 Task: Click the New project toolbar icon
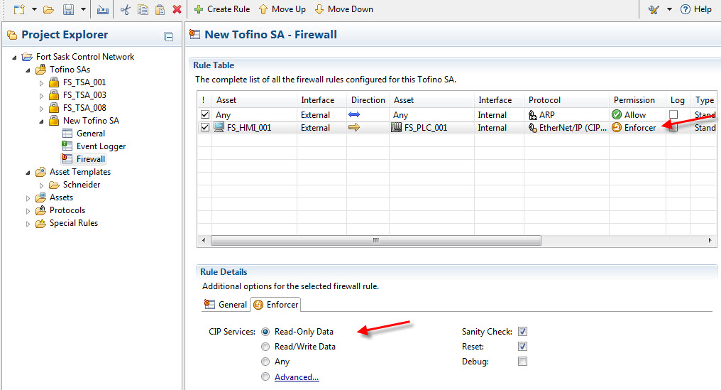[19, 9]
